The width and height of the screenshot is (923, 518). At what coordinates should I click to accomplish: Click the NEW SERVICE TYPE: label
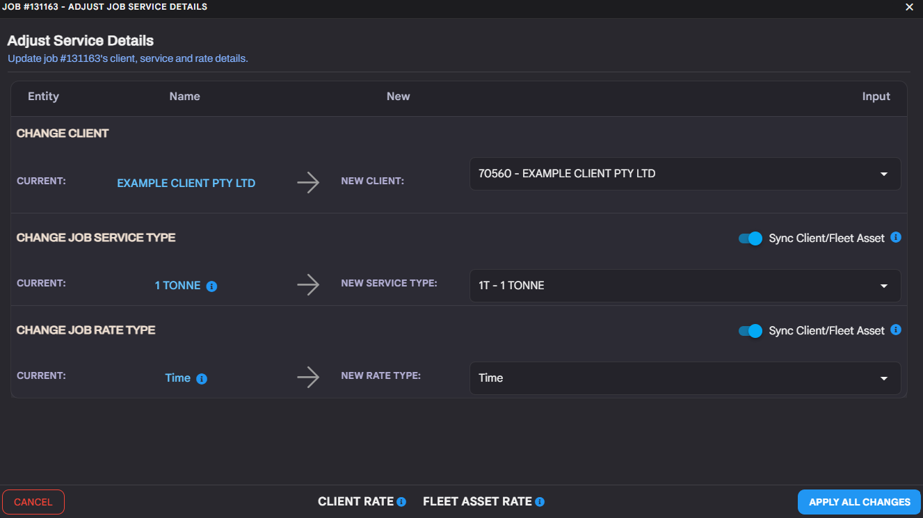[x=389, y=283]
